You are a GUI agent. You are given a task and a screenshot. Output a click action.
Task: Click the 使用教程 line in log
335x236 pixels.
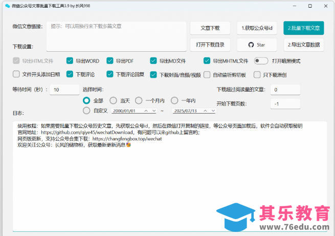pos(160,126)
